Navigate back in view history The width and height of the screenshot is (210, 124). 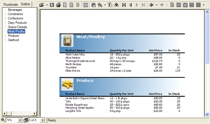152,5
